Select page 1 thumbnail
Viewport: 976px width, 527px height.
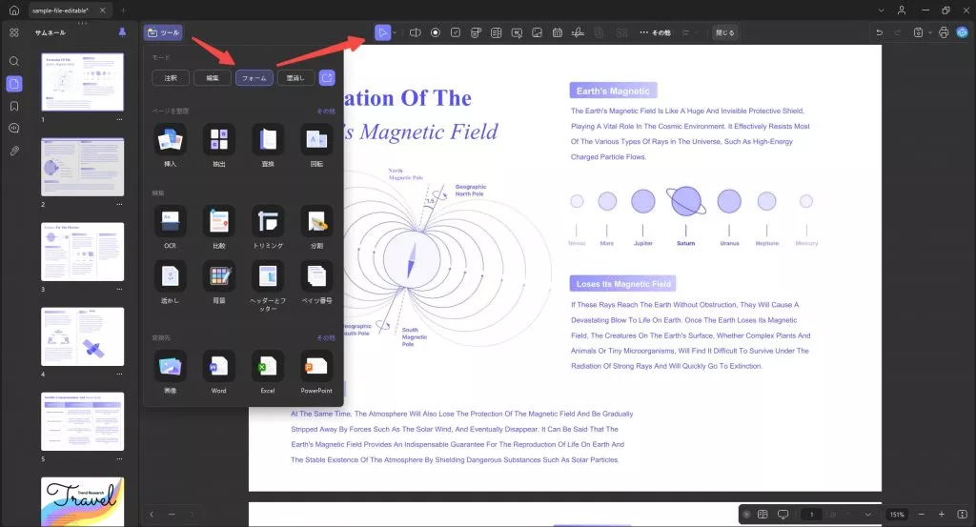coord(82,82)
